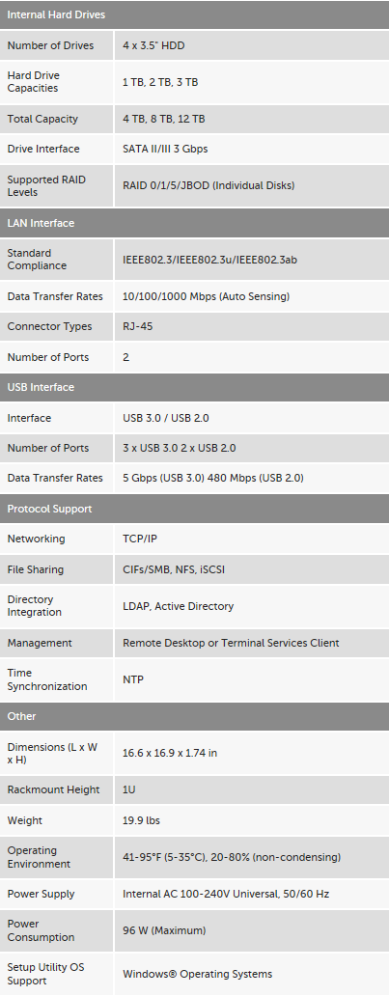Click the Number of Drives row label
The width and height of the screenshot is (389, 996).
coord(50,45)
